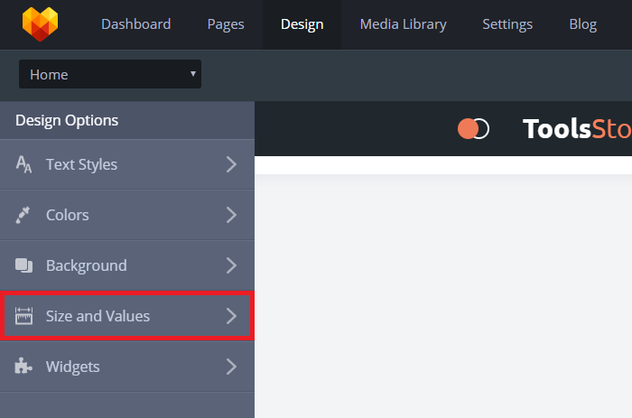Screen dimensions: 632x418
Task: Open Background design option
Action: 127,265
